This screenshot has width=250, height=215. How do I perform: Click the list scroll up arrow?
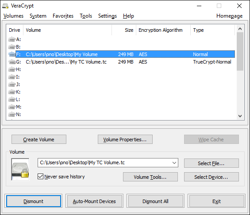coord(240,29)
